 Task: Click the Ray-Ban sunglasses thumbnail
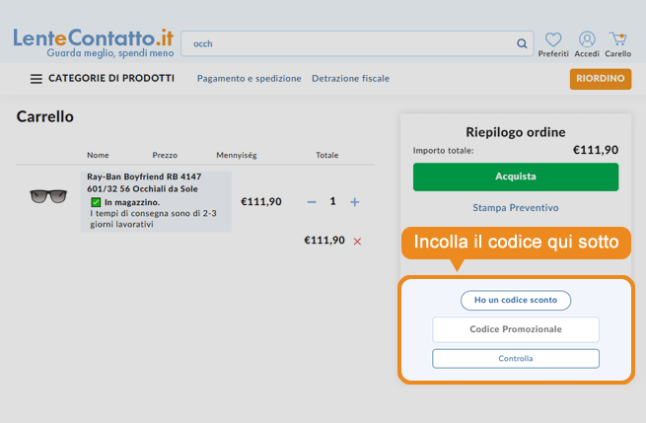point(47,196)
